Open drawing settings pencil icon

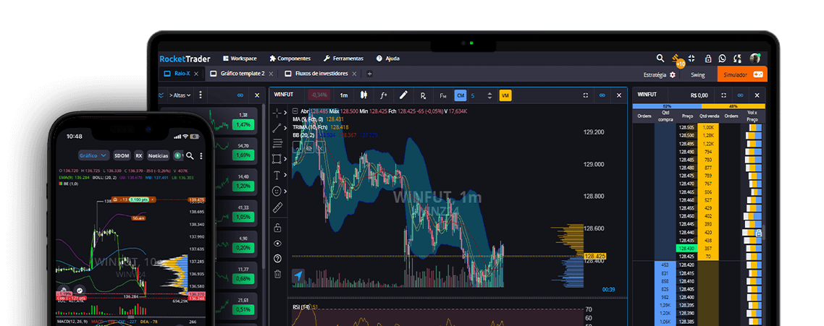pos(403,95)
